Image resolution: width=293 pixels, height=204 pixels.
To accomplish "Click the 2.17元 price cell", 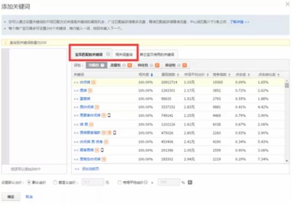I will [189, 91].
